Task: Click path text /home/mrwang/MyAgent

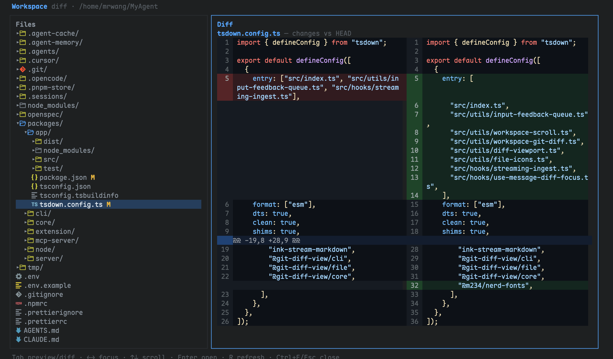Action: point(118,6)
